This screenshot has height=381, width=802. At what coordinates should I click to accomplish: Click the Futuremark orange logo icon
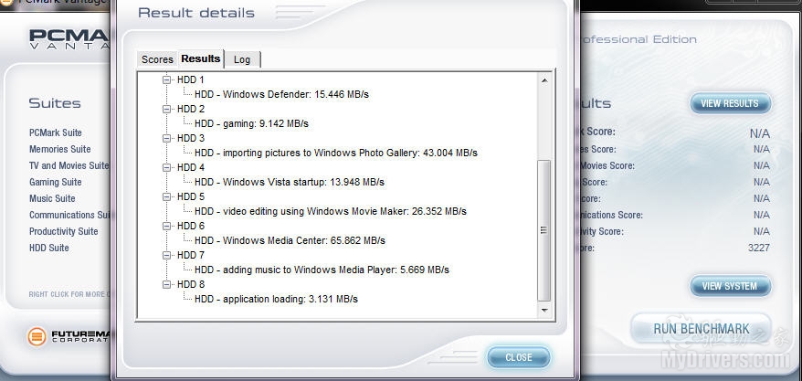pos(37,336)
